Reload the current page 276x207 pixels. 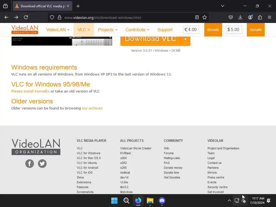(x=26, y=17)
